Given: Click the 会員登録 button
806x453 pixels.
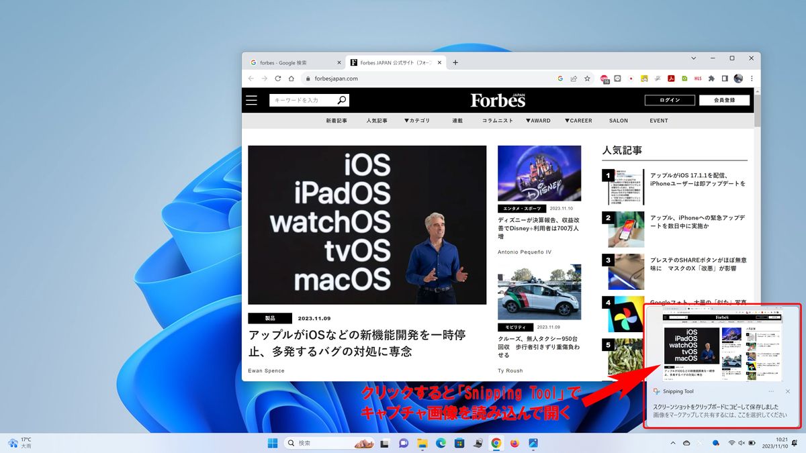Looking at the screenshot, I should 724,100.
